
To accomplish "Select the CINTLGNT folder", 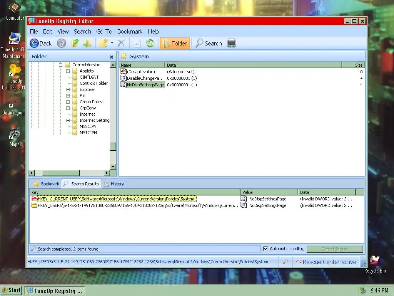I will click(x=89, y=77).
